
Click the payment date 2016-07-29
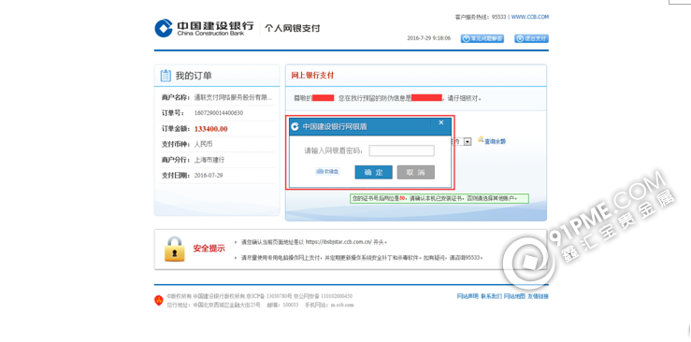(x=209, y=175)
